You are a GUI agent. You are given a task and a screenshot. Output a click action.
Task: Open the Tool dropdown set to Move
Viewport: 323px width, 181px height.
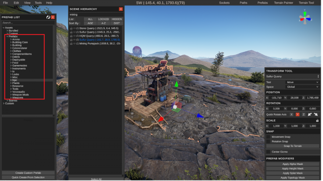(302, 82)
